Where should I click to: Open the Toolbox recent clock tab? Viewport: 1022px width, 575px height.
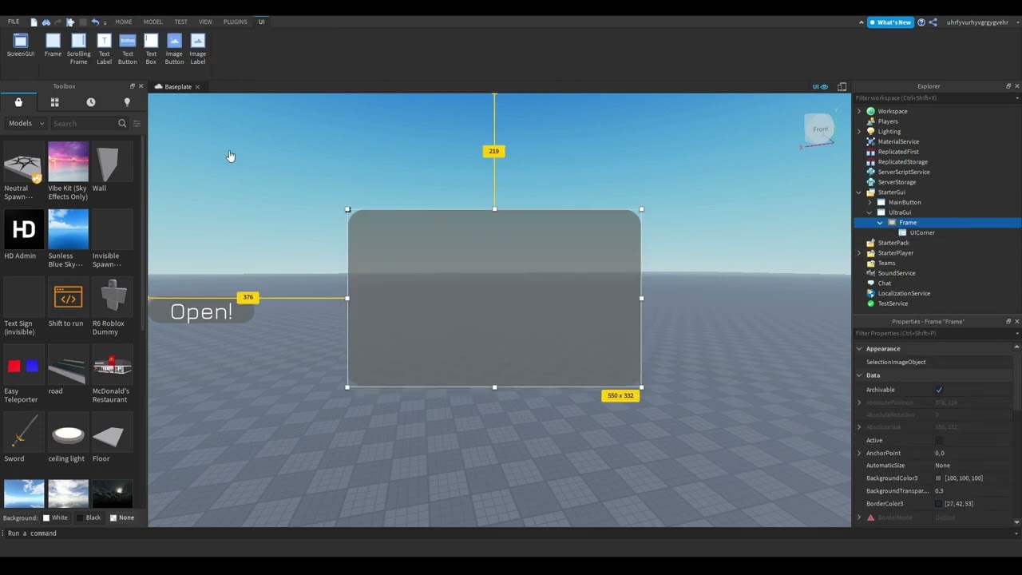point(91,102)
